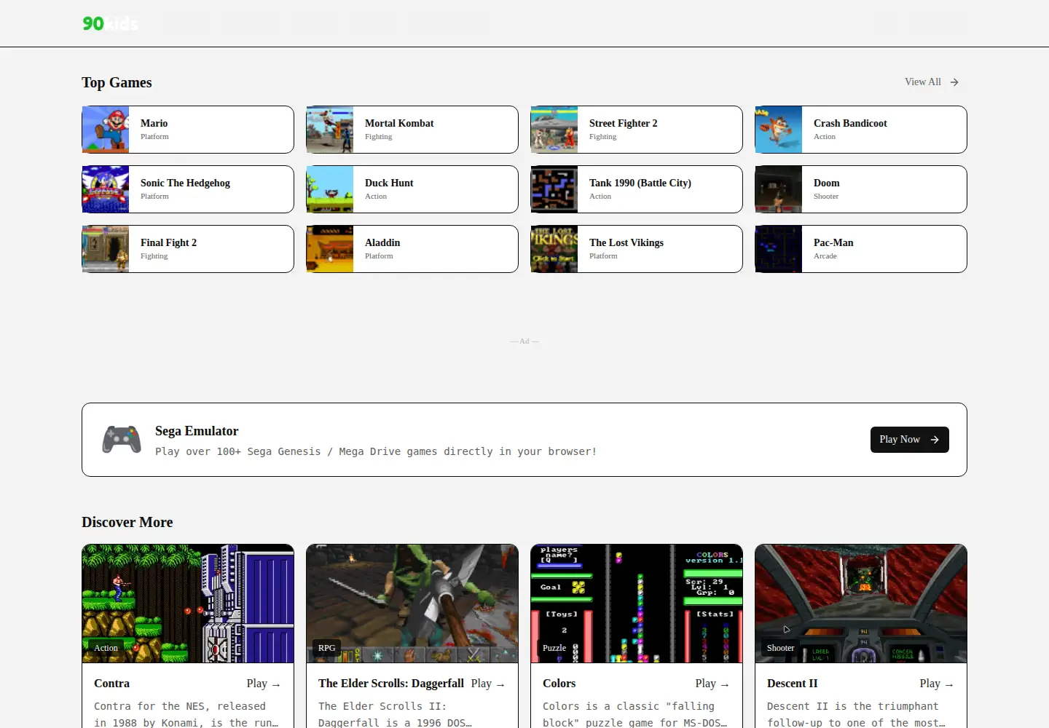
Task: Open the Street Fighter 2 thumbnail
Action: tap(554, 130)
